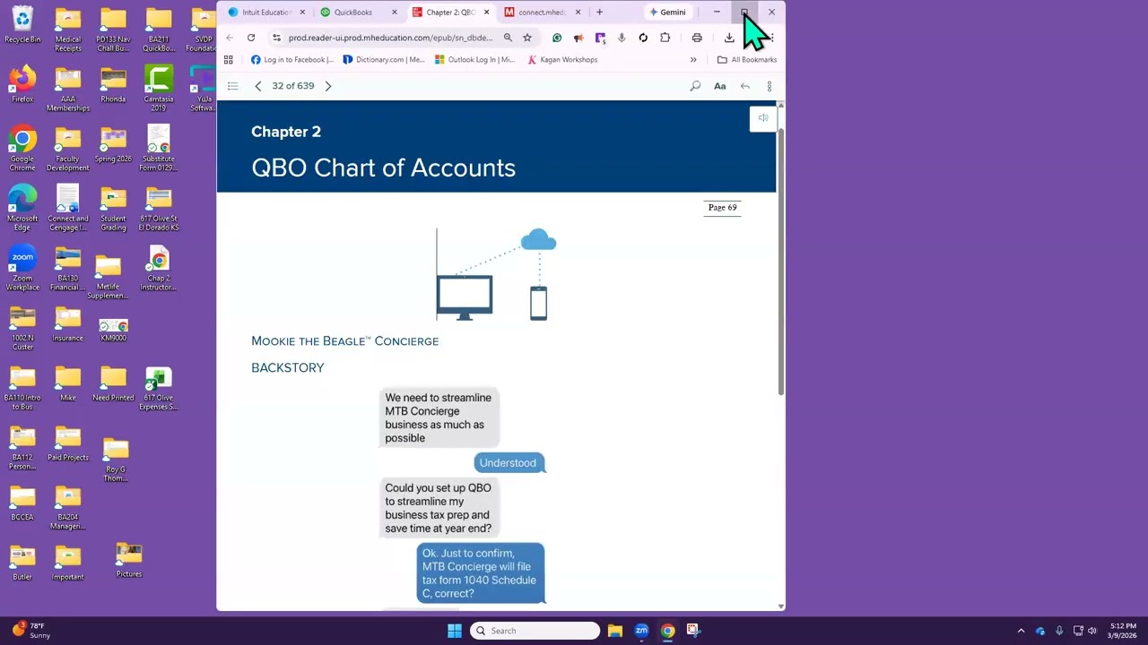The width and height of the screenshot is (1148, 645).
Task: Select the Microsoft Edge desktop icon
Action: pyautogui.click(x=22, y=208)
